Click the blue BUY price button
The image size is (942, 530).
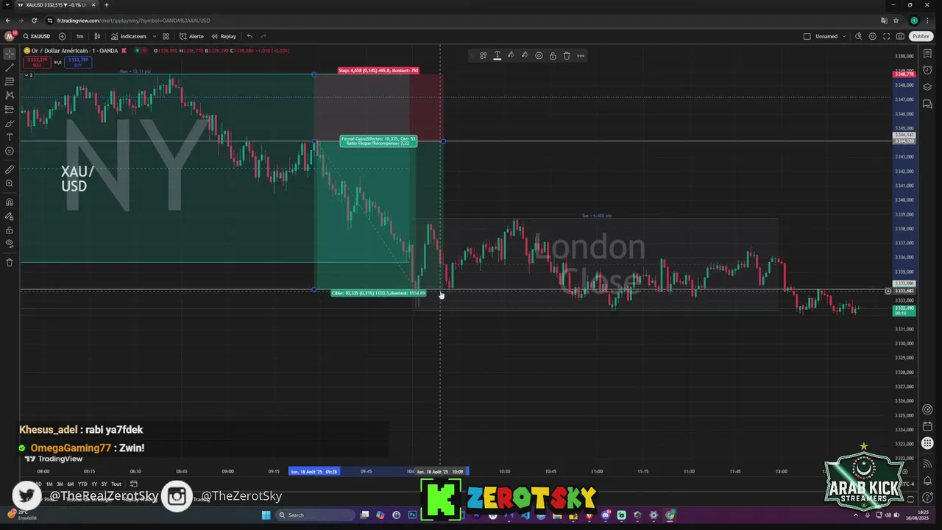[78, 62]
